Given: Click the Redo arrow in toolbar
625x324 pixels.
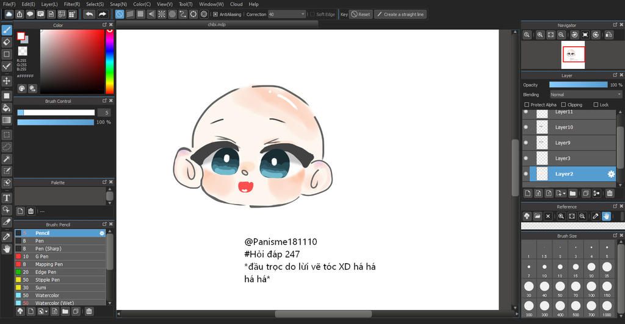Looking at the screenshot, I should click(103, 14).
